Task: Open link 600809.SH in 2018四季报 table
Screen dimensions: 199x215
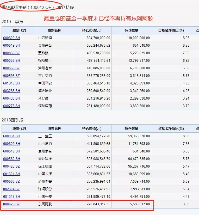Action: coord(11,144)
